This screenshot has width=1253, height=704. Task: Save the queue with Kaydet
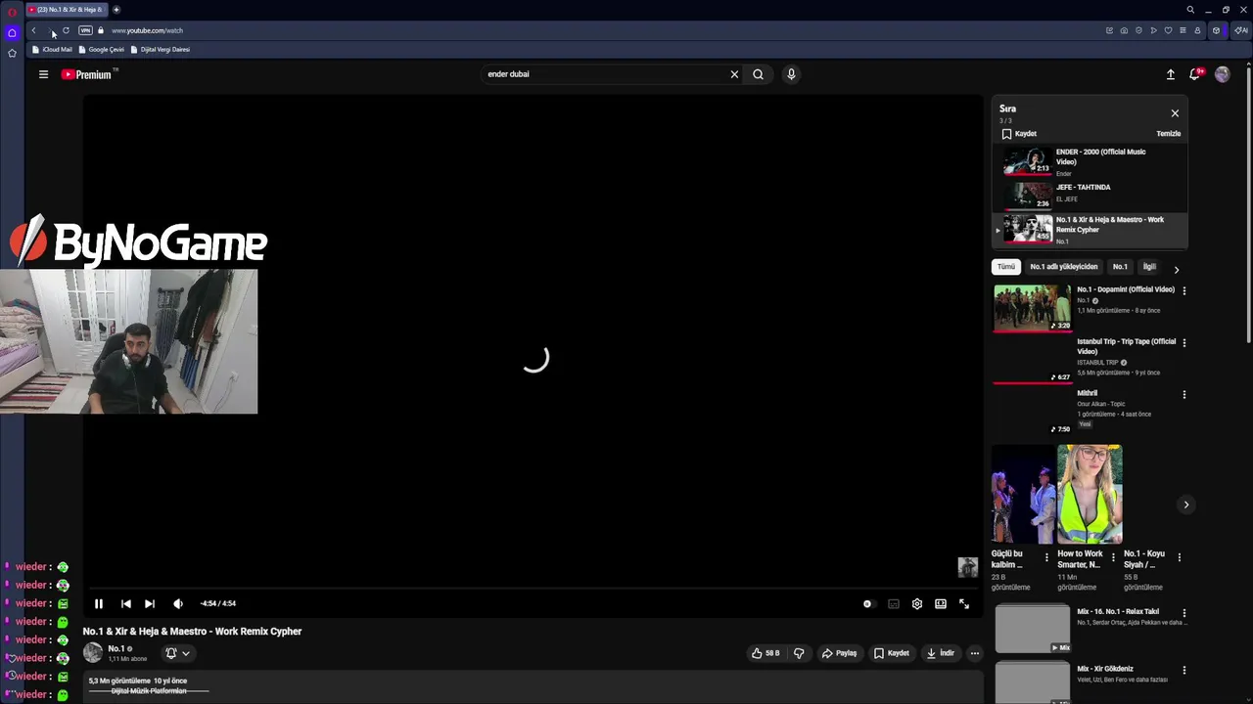(1019, 134)
